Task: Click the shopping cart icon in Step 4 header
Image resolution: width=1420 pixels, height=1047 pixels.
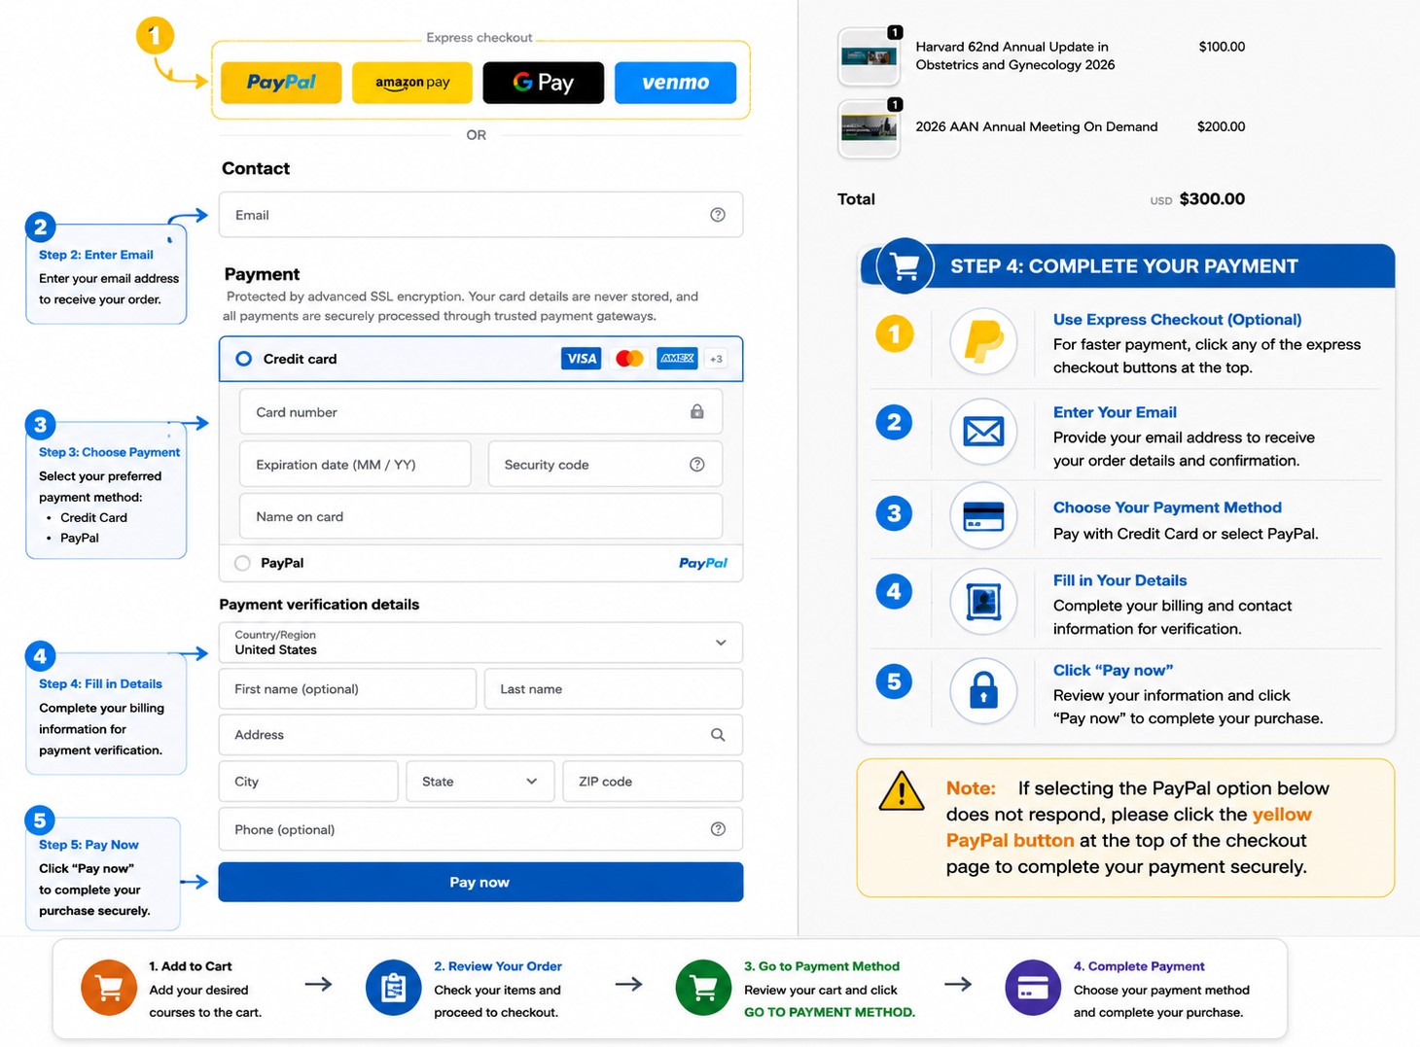Action: 905,266
